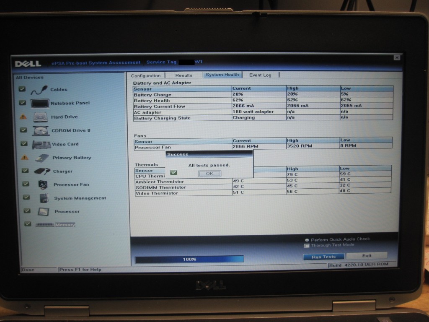
Task: Click green check next to Video Card
Action: [x=24, y=143]
